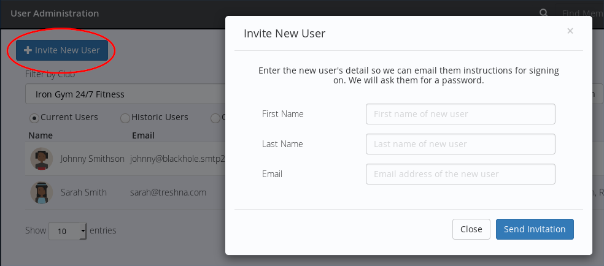
Task: Dismiss the dialog with the X icon
Action: [x=570, y=31]
